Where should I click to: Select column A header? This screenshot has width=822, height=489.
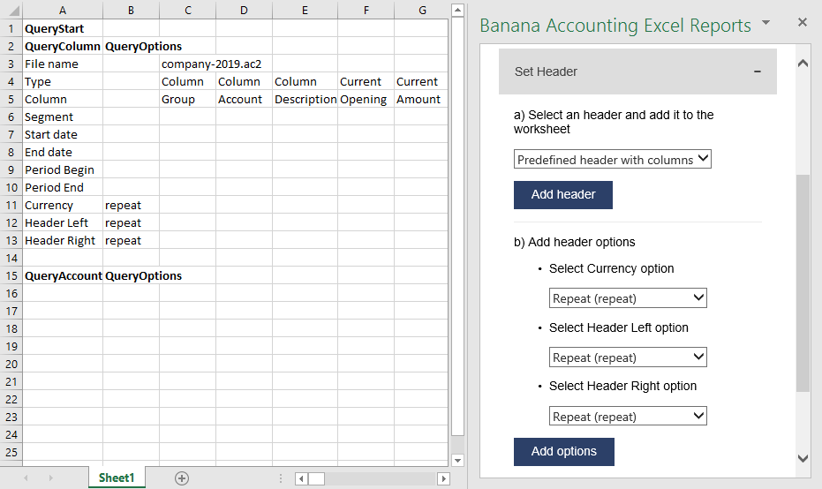63,11
